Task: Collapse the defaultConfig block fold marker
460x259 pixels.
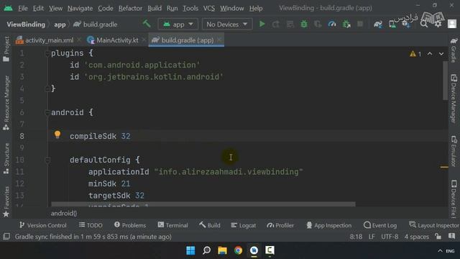Action: (47, 160)
